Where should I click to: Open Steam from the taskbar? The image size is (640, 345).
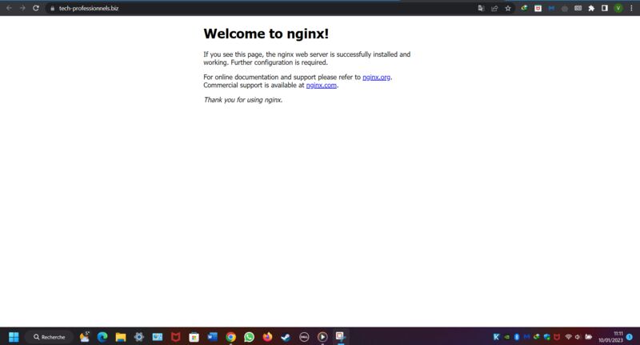tap(286, 337)
